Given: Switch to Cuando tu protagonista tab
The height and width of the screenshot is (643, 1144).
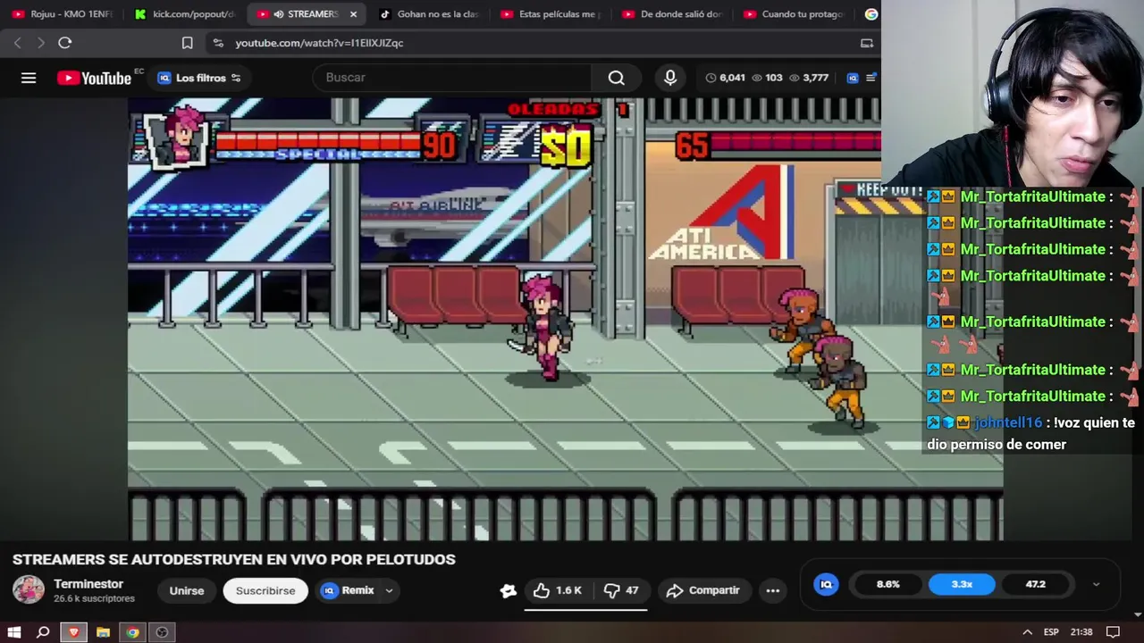Looking at the screenshot, I should click(795, 14).
